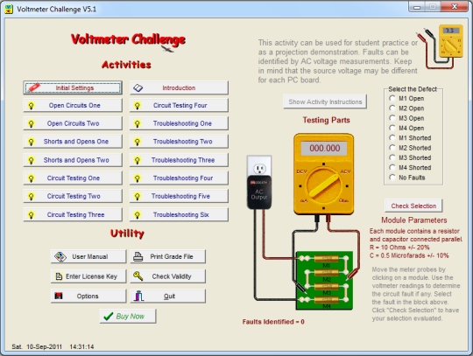Click the lightbulb icon beside Troubleshooting Six
The width and height of the screenshot is (473, 356).
[x=138, y=215]
